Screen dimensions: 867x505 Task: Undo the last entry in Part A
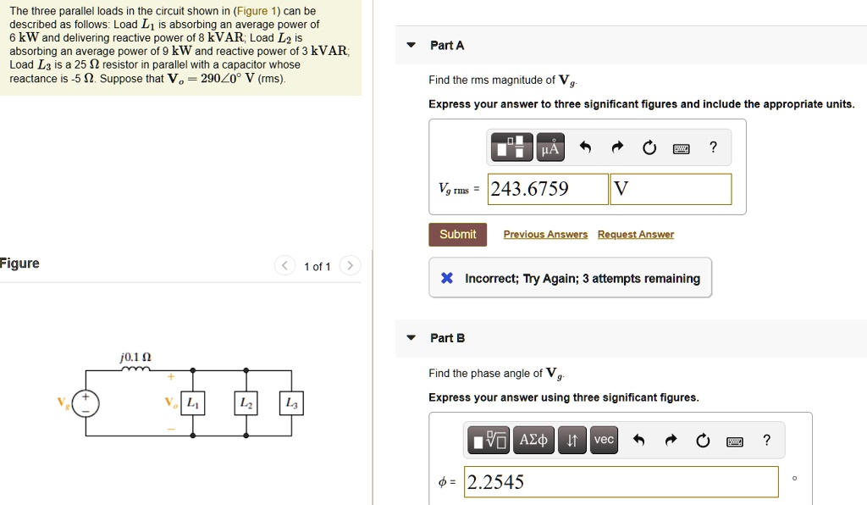[584, 146]
